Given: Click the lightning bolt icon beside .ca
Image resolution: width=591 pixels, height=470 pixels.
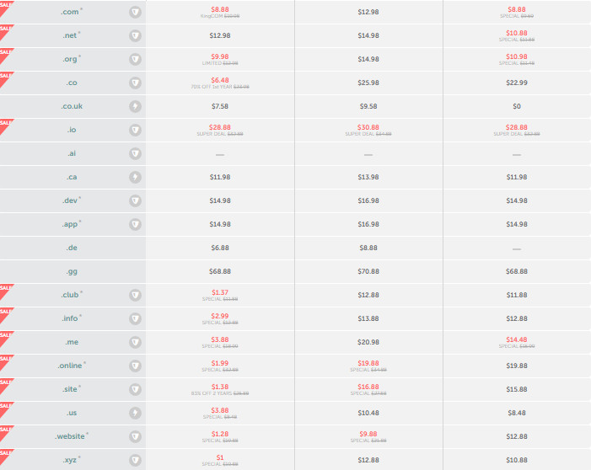Looking at the screenshot, I should pos(135,178).
